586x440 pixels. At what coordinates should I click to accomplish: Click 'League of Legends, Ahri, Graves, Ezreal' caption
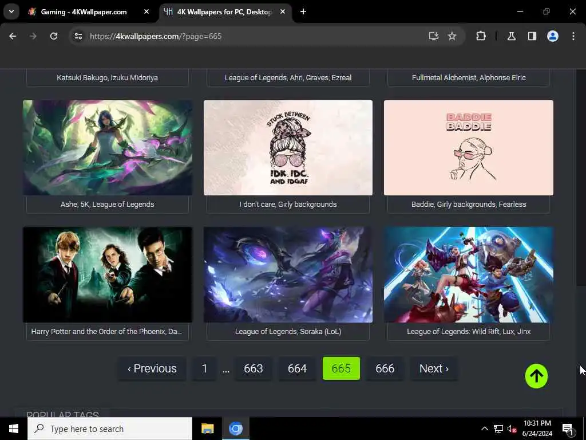point(288,78)
